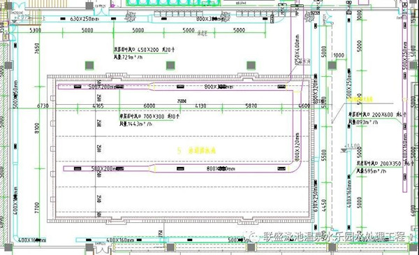Image resolution: width=419 pixels, height=255 pixels.
Task: Click the +2.075 elevation marker
Action: coord(22,17)
